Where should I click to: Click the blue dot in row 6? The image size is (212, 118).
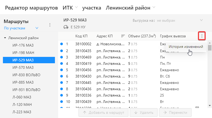click(62, 76)
